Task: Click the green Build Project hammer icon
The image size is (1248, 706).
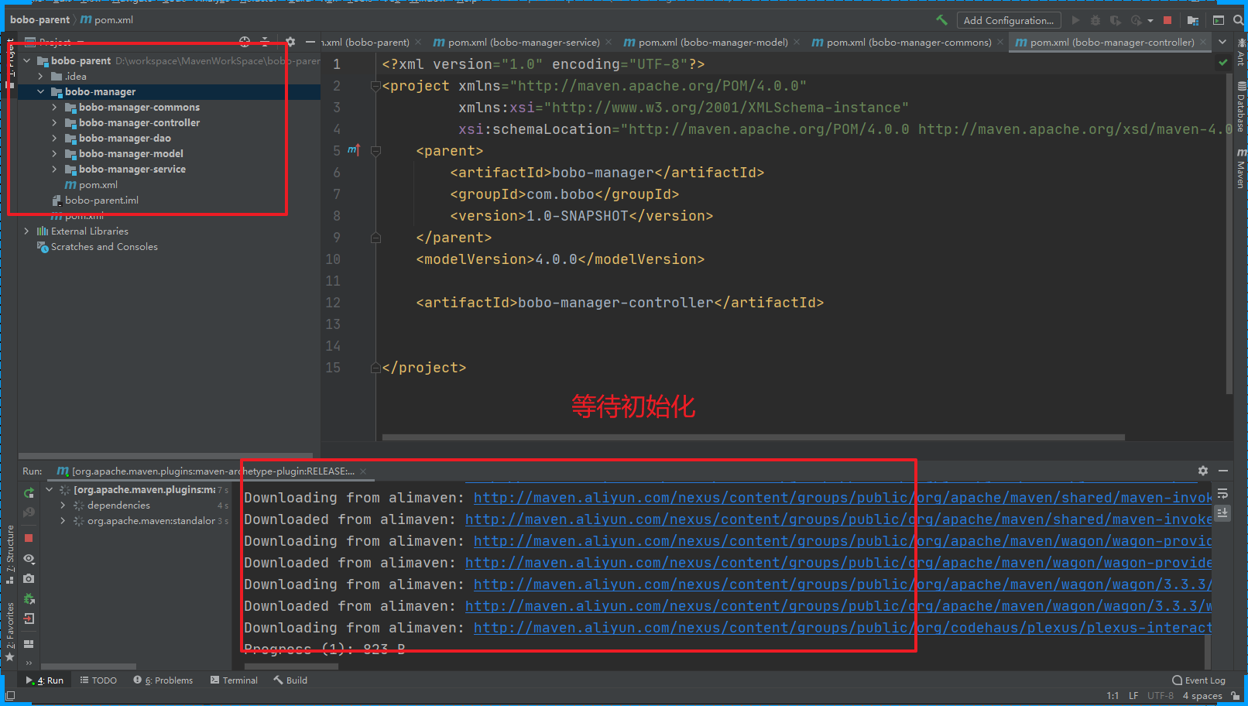Action: pyautogui.click(x=941, y=20)
